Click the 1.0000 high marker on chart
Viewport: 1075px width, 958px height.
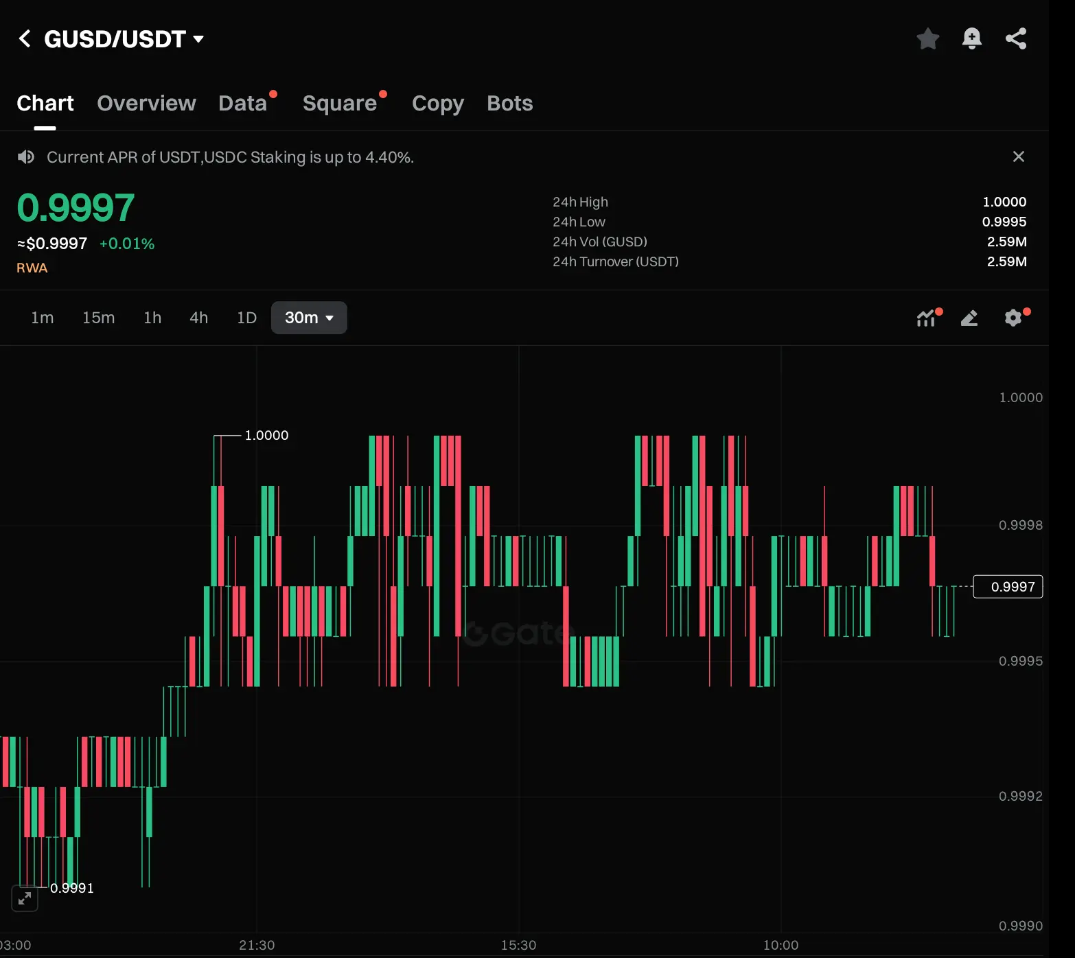[x=266, y=435]
